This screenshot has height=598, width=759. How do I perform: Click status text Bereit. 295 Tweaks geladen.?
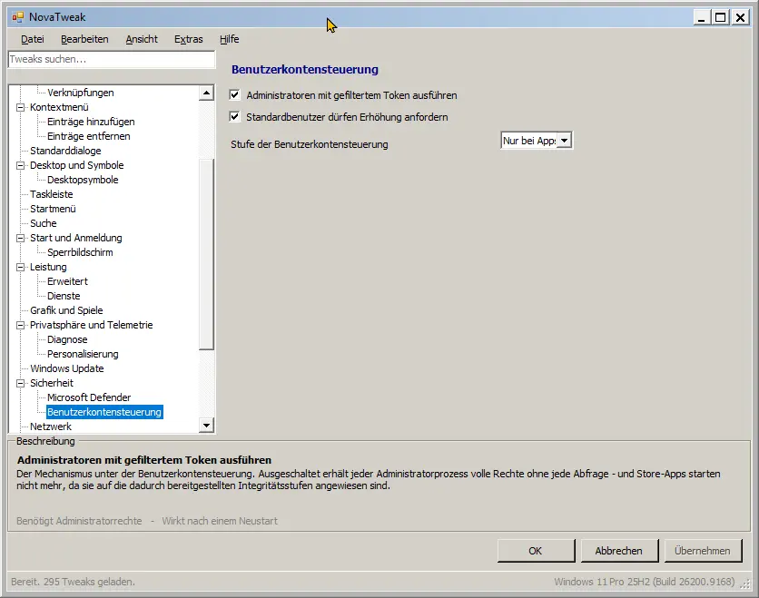pos(74,582)
